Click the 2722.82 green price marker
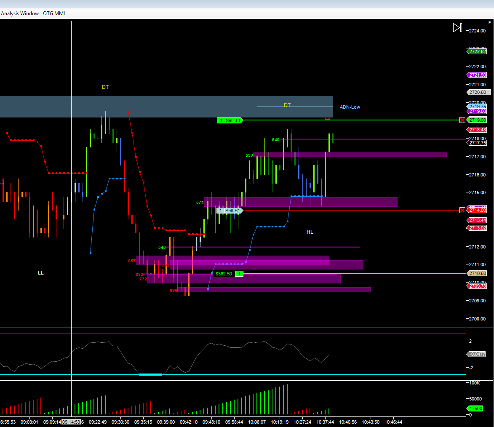 pyautogui.click(x=477, y=51)
